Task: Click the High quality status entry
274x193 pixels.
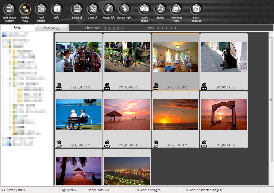Action: [68, 190]
